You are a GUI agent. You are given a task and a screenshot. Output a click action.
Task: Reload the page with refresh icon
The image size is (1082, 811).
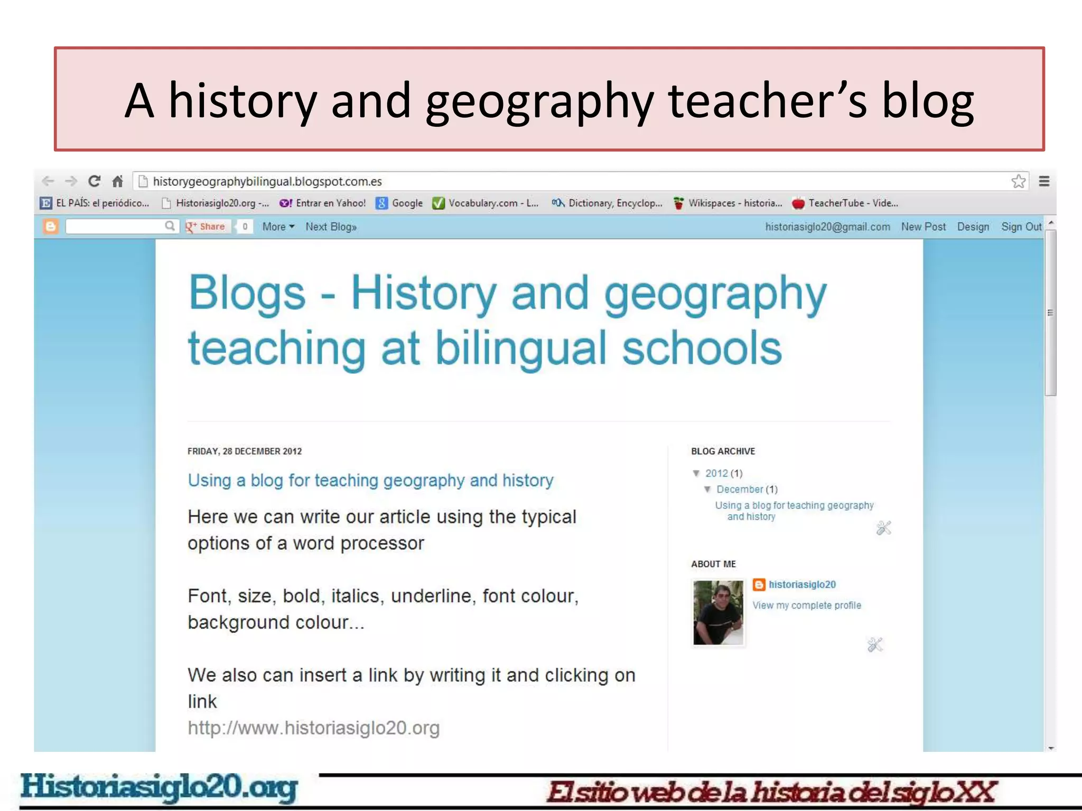click(95, 181)
